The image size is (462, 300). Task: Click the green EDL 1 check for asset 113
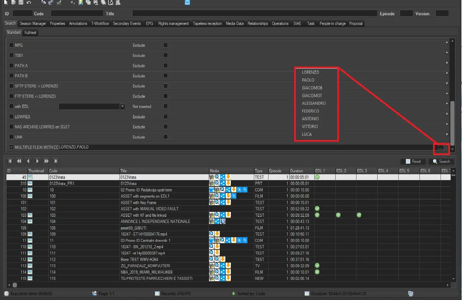(x=317, y=266)
